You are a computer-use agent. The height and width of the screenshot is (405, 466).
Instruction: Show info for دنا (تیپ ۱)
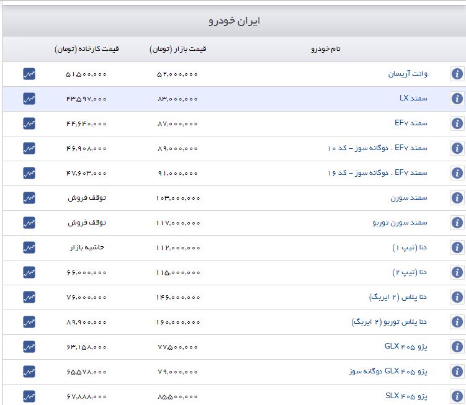[x=457, y=247]
